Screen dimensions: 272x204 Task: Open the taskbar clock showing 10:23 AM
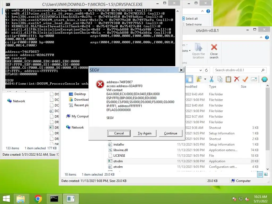(260, 199)
